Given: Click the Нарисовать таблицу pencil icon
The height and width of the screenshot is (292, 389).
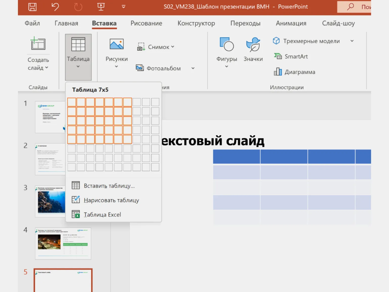Looking at the screenshot, I should click(x=76, y=200).
